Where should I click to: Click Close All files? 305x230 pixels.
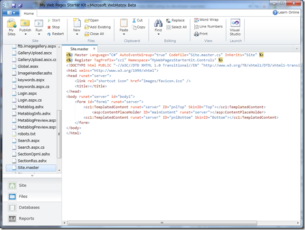[95, 34]
